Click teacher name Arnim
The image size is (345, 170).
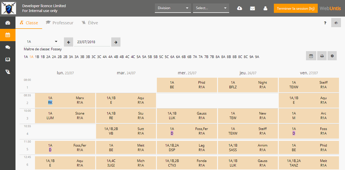[263, 145]
